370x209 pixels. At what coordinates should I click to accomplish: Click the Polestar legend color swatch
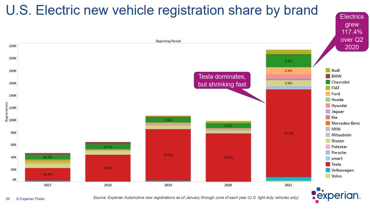point(328,147)
